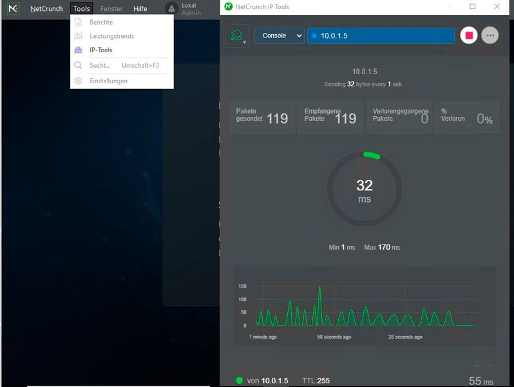
Task: Open the Hilfe menu
Action: point(140,9)
